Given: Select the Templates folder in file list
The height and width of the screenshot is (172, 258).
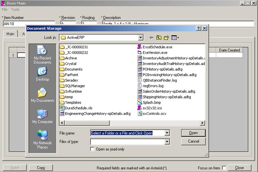Looking at the screenshot, I should 73,102.
